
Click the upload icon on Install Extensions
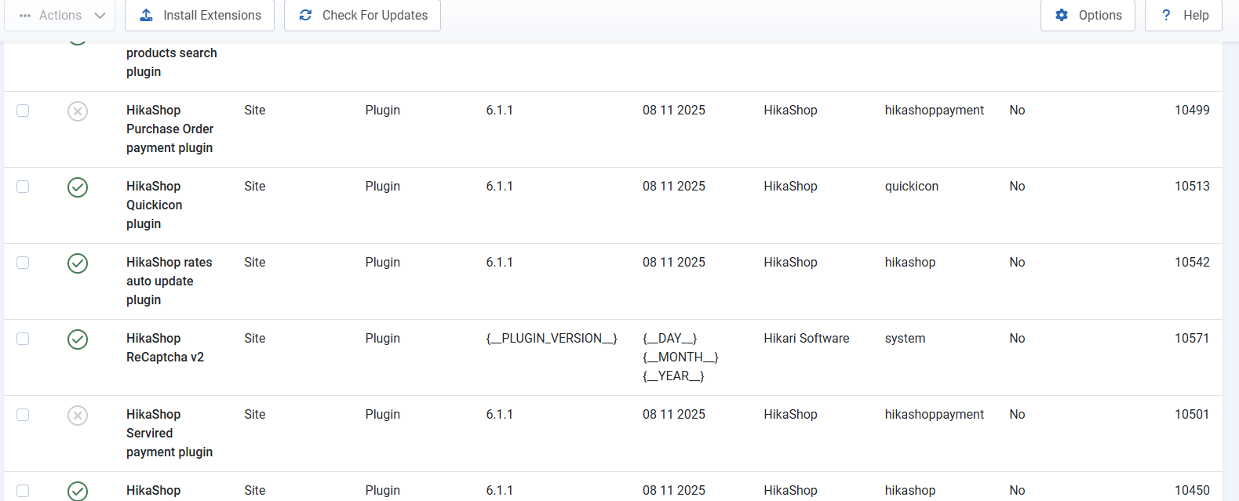point(146,15)
